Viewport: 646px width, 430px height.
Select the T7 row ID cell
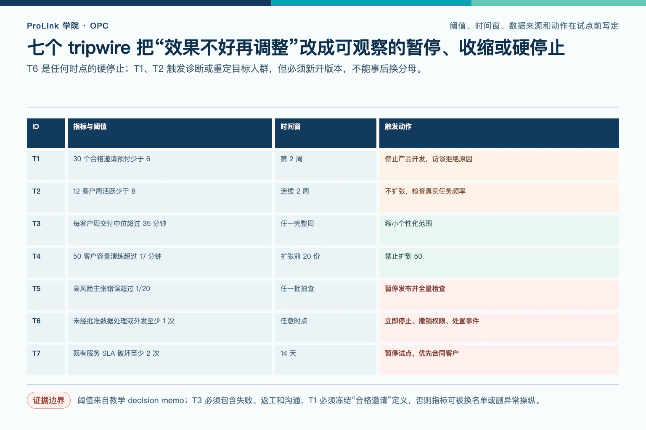[x=46, y=360]
